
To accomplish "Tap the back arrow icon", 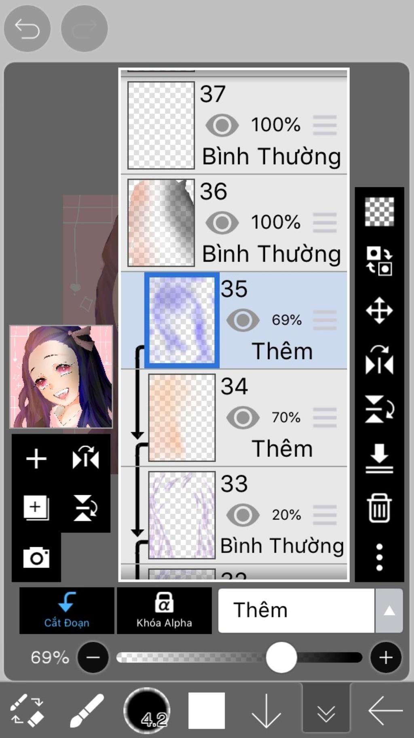I will [x=385, y=711].
